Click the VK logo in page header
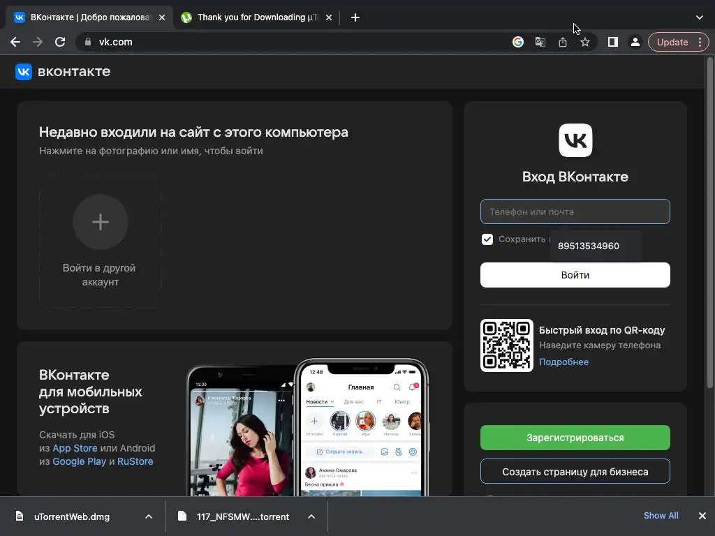The image size is (715, 536). point(23,72)
